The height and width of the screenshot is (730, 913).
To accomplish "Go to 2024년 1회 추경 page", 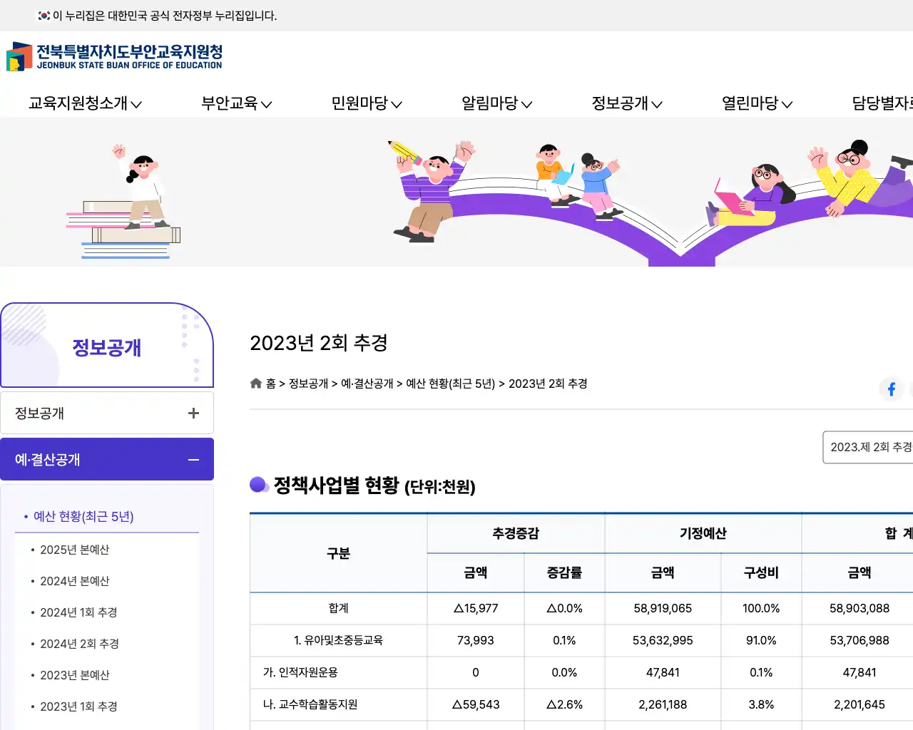I will coord(78,612).
